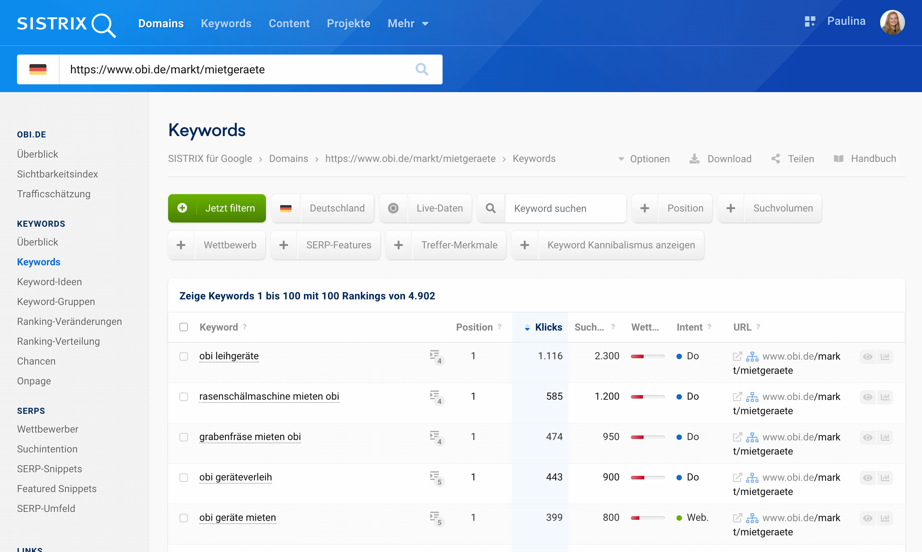Click the Teilen share icon
Screen dimensions: 922x552
[776, 159]
